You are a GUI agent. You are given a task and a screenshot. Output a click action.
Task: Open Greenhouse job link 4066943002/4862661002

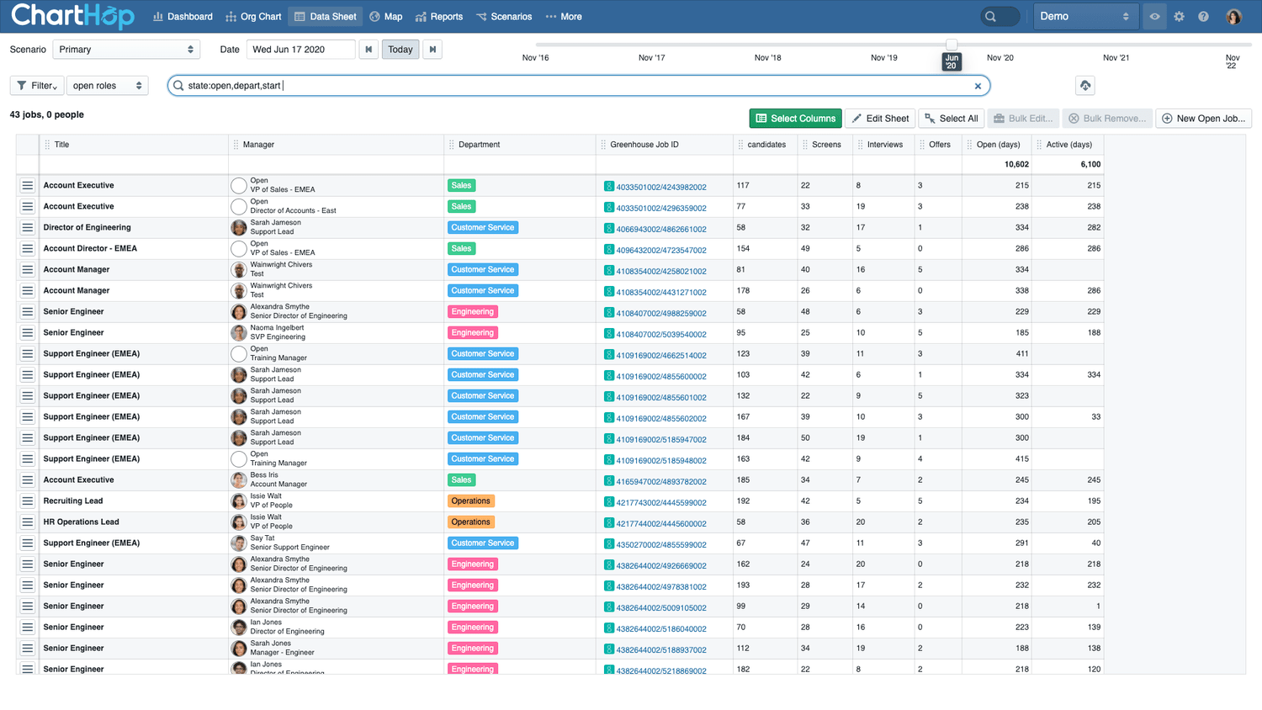(660, 229)
